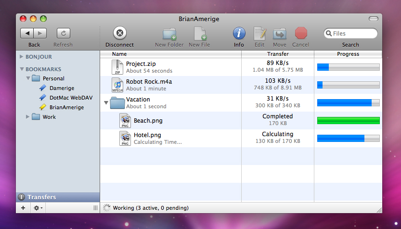Create a New Folder via toolbar icon
Image resolution: width=401 pixels, height=229 pixels.
[x=169, y=34]
